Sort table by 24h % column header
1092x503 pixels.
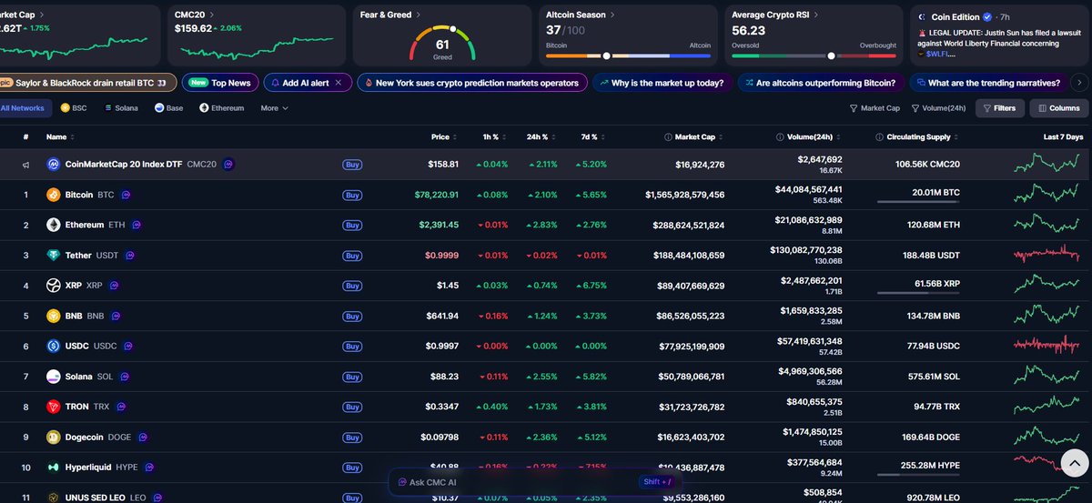[x=541, y=137]
